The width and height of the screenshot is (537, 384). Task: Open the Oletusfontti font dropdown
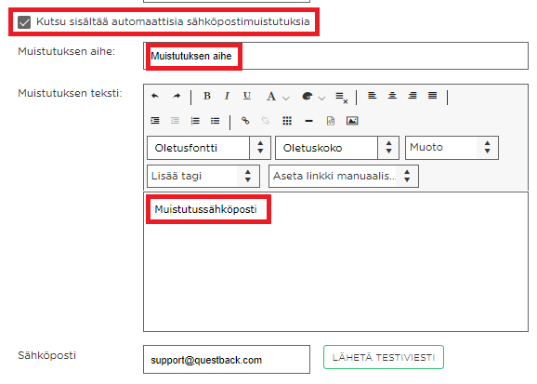[208, 148]
